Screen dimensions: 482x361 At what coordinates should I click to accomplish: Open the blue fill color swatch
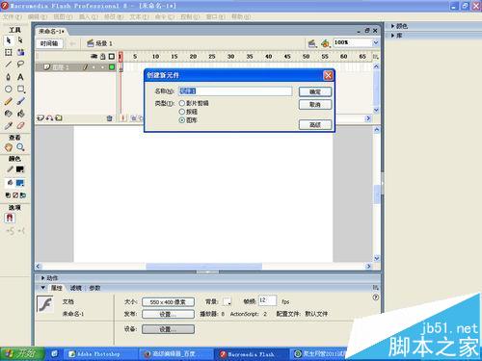20,183
